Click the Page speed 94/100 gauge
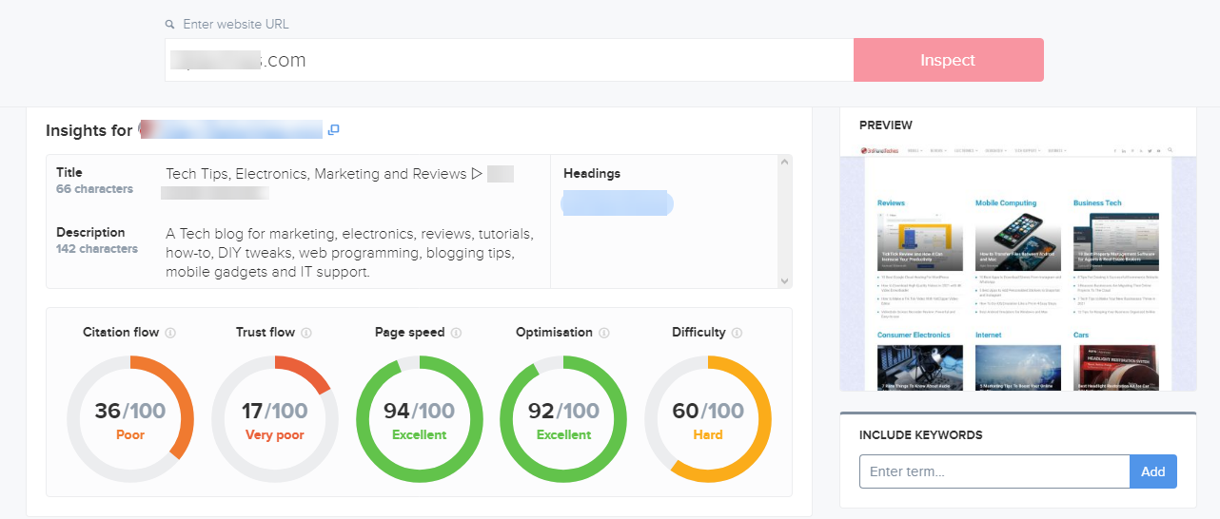 419,419
